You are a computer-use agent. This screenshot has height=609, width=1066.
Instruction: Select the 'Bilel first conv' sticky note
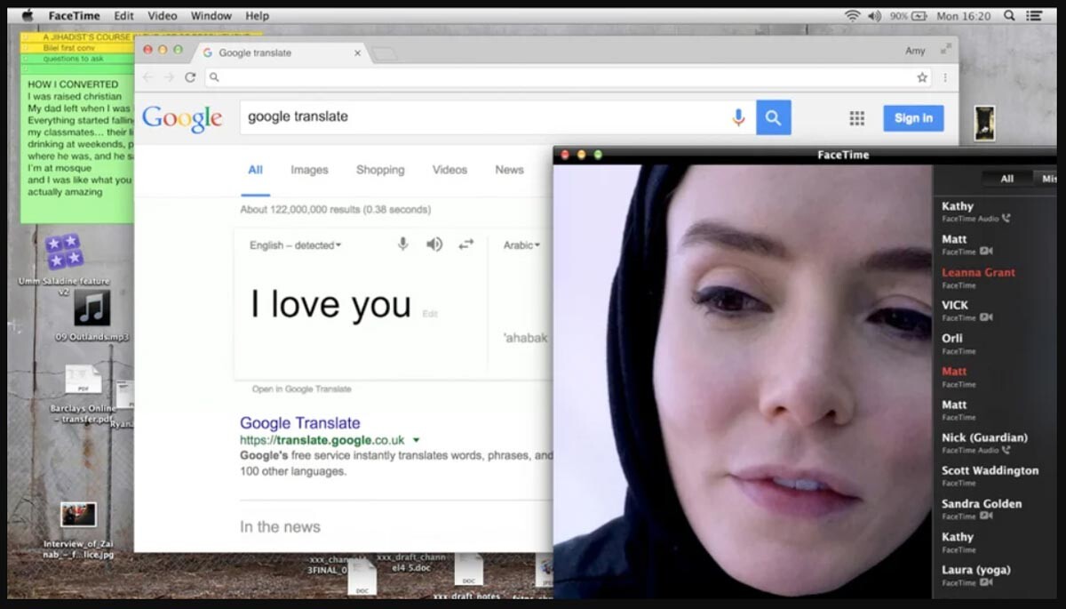78,48
